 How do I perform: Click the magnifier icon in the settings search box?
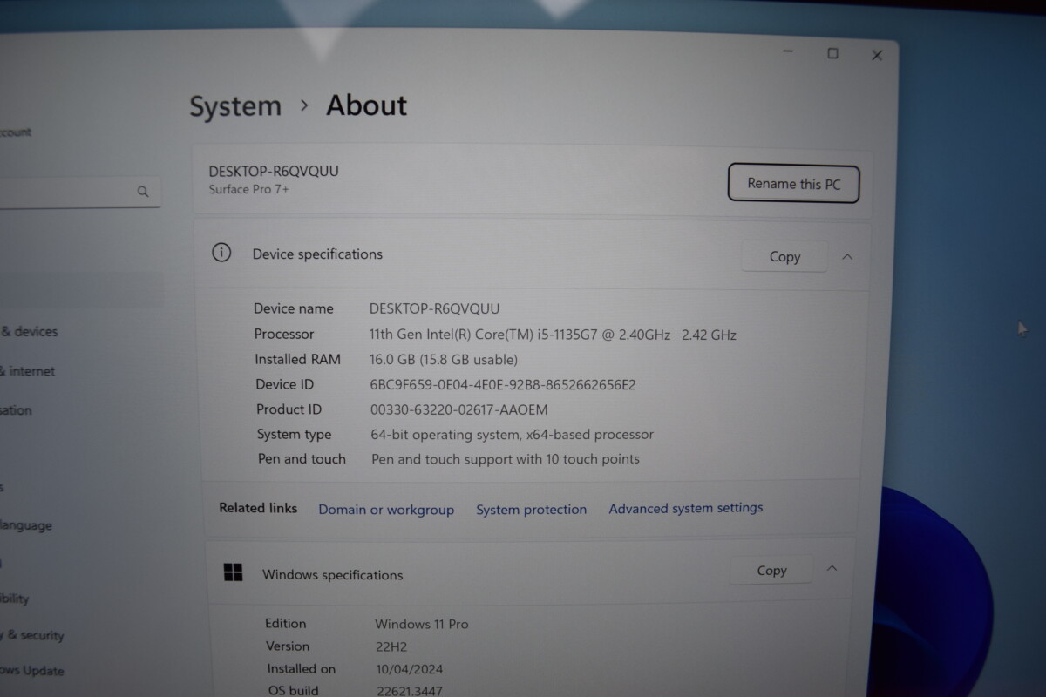click(x=143, y=192)
